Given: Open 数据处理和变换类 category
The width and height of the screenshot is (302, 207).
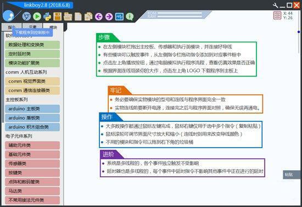Looking at the screenshot, I should 32,44.
